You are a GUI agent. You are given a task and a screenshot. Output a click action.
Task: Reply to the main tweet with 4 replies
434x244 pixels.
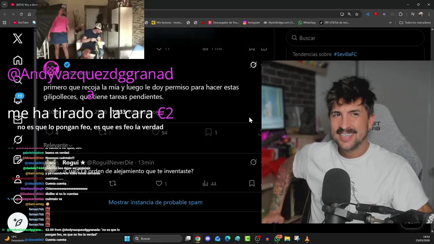(x=52, y=133)
